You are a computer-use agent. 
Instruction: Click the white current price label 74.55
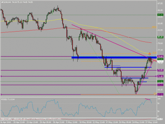point(160,61)
